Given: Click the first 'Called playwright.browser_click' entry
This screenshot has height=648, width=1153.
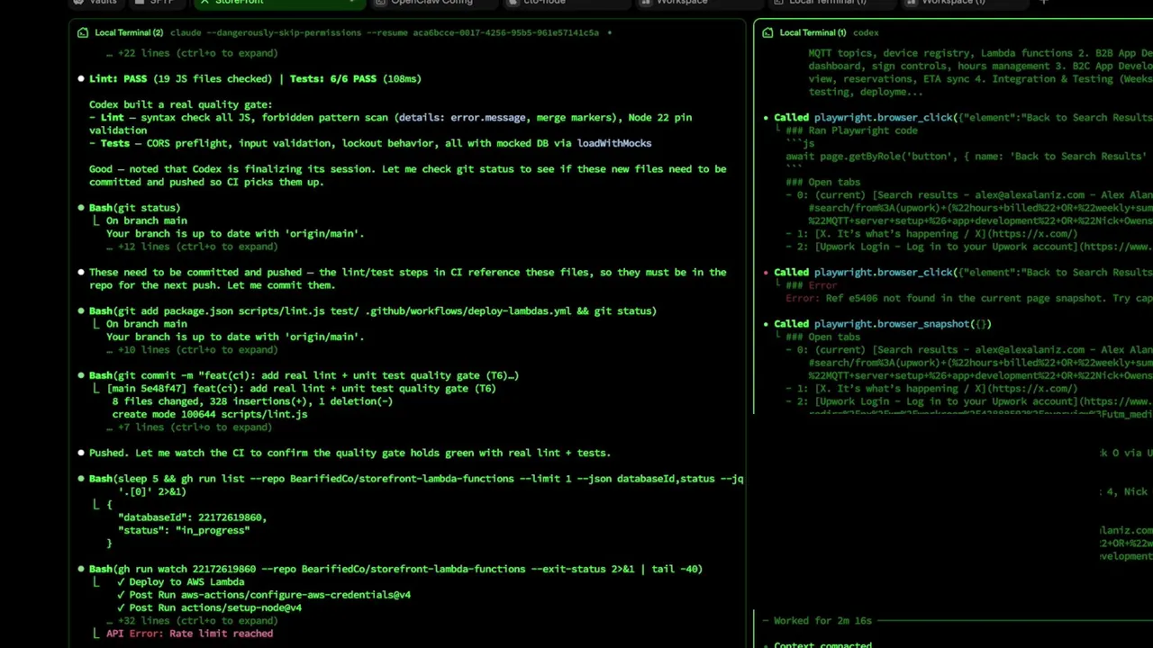Looking at the screenshot, I should click(963, 118).
